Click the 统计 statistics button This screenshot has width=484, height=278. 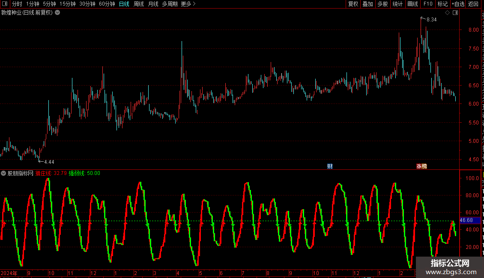(x=397, y=4)
